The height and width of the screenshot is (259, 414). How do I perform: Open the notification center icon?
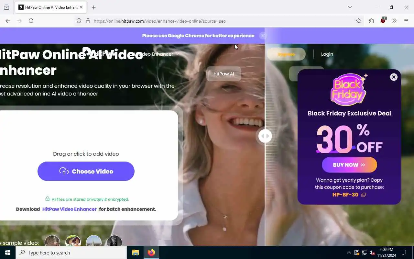(x=403, y=253)
